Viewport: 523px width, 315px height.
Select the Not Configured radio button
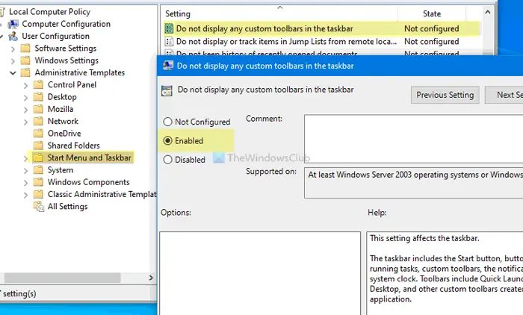coord(168,122)
